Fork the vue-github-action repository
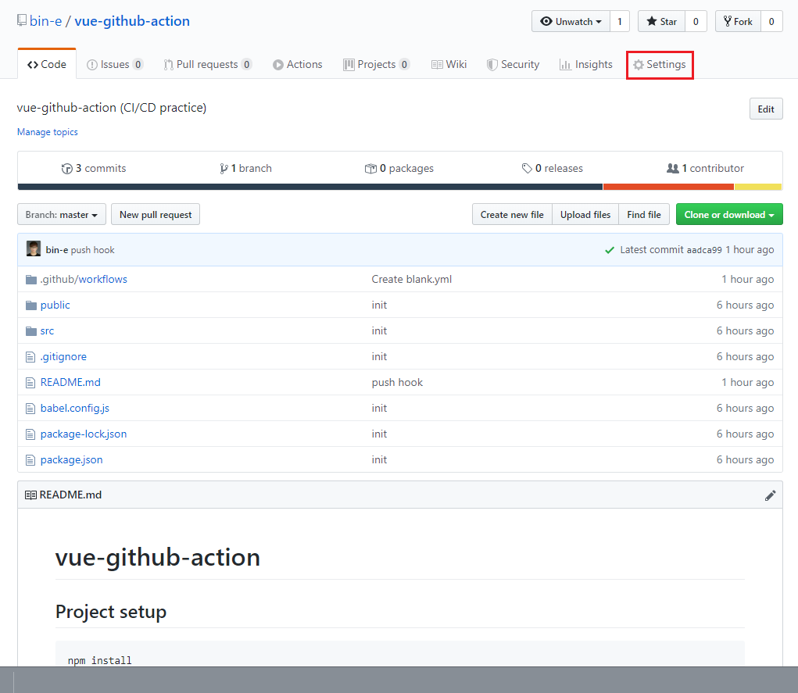The image size is (798, 693). coord(738,21)
